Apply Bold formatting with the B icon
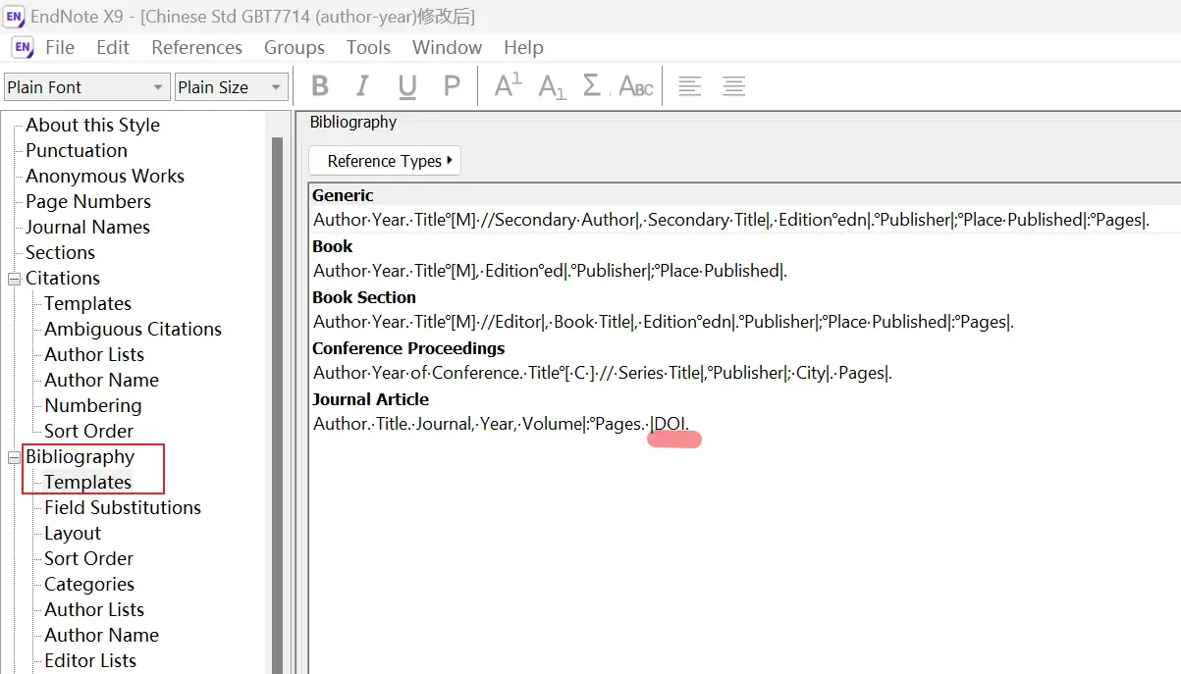Viewport: 1181px width, 674px height. click(x=320, y=86)
